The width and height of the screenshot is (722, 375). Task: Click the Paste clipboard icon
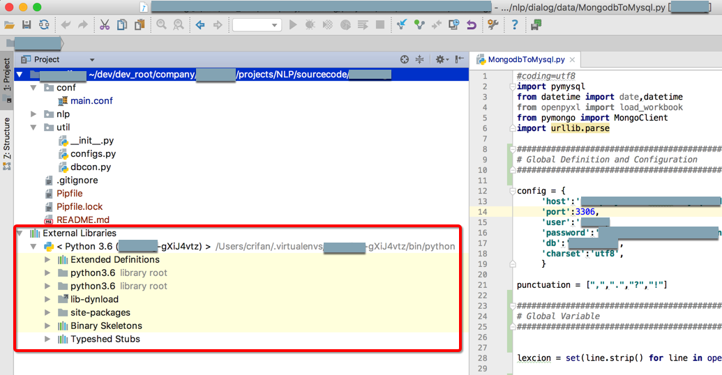(x=139, y=25)
